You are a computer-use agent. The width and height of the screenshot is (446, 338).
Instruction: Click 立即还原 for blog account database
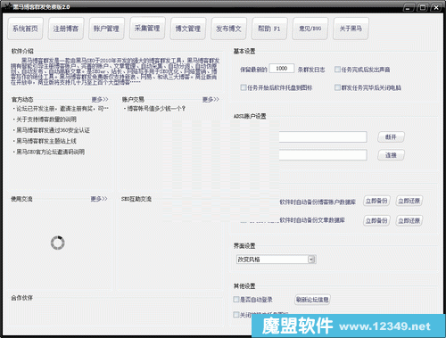(409, 202)
